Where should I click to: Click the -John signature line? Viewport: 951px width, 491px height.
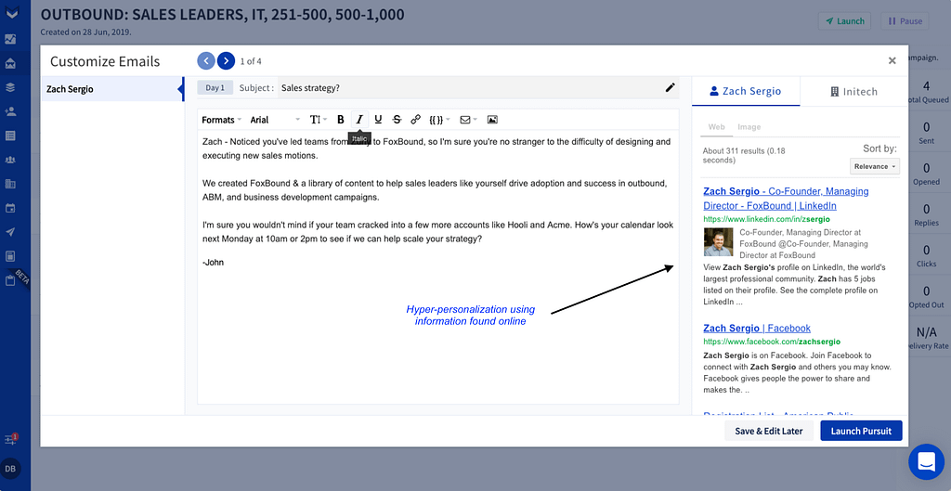pos(213,263)
